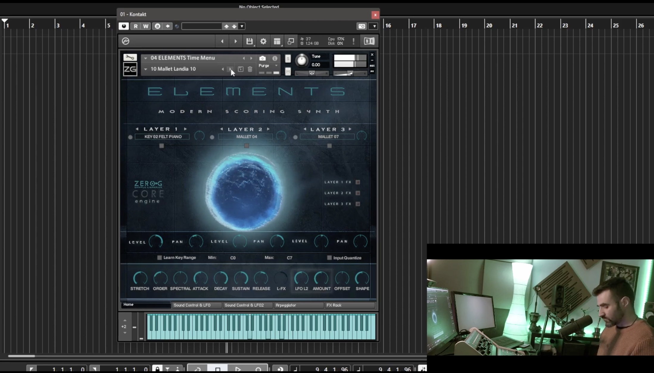Select next sound for Layer 2
The image size is (654, 373).
[269, 129]
